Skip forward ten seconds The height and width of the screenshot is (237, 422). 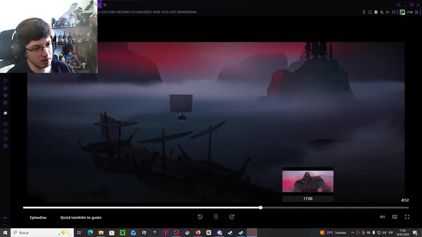click(x=232, y=217)
